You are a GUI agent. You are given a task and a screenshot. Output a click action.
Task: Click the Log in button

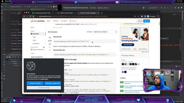[140, 21]
